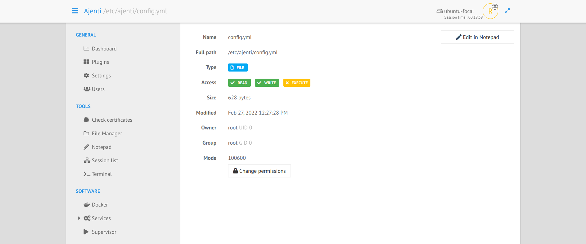Click the Check certificates badge icon
Screen dimensions: 586x244
(86, 120)
